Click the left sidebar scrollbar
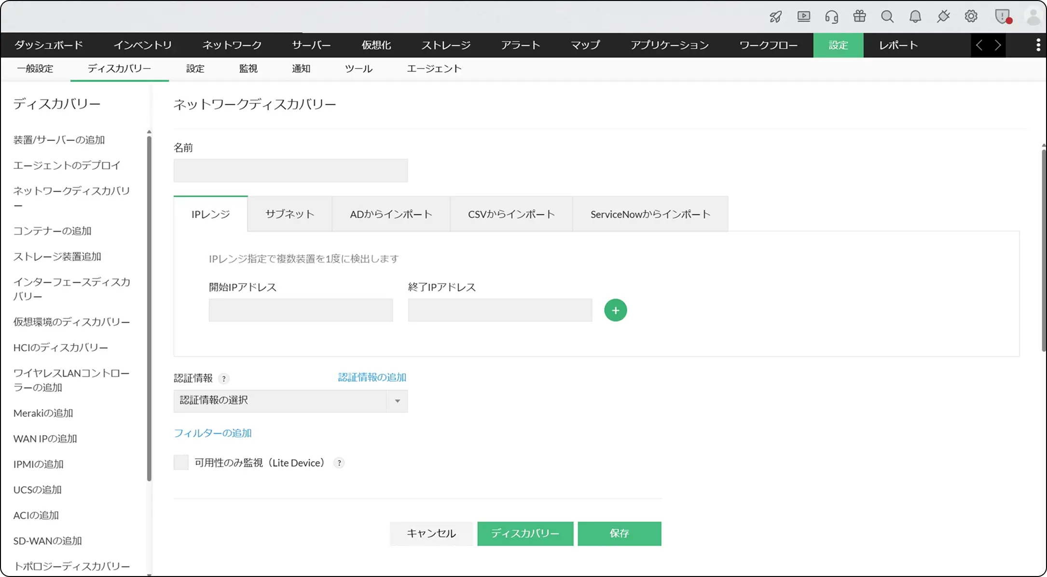Viewport: 1047px width, 577px height. 149,309
